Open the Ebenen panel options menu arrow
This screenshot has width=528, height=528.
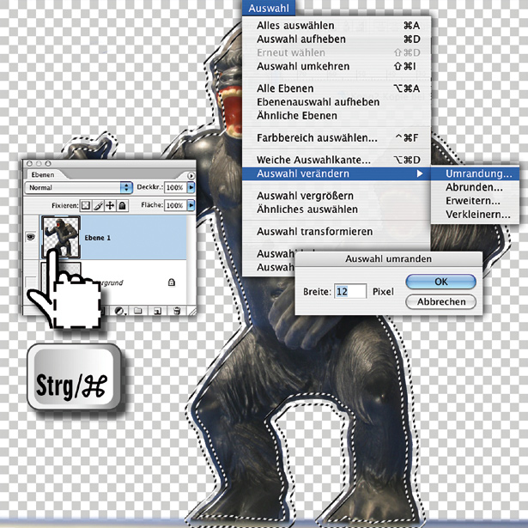pos(191,175)
